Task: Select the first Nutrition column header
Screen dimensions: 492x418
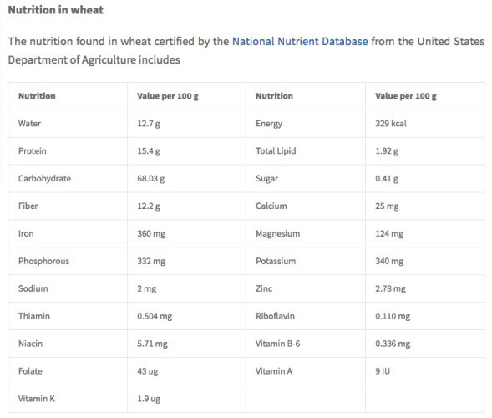Action: [x=37, y=96]
